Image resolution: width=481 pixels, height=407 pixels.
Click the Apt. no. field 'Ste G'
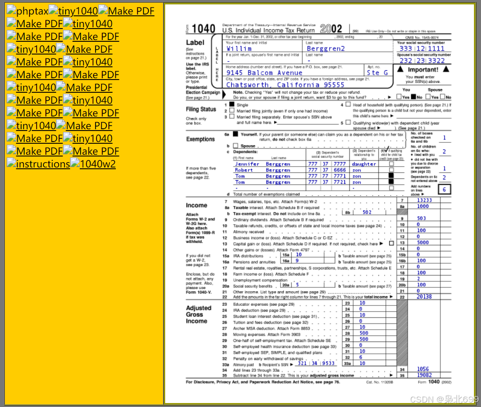[377, 73]
